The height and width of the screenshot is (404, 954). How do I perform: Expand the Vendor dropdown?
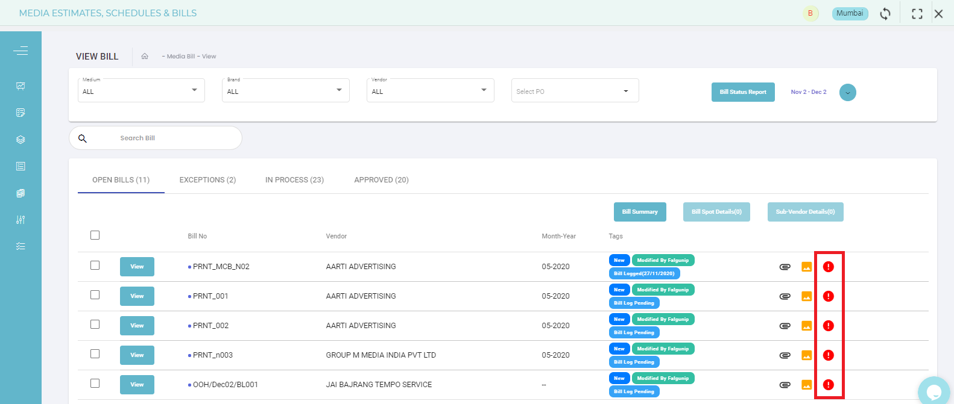(x=430, y=91)
